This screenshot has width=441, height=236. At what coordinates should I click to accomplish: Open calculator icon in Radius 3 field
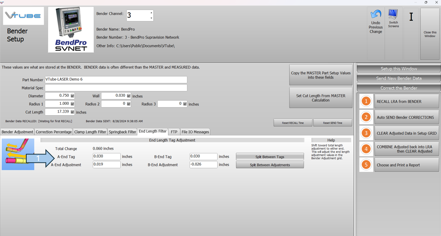pos(185,104)
